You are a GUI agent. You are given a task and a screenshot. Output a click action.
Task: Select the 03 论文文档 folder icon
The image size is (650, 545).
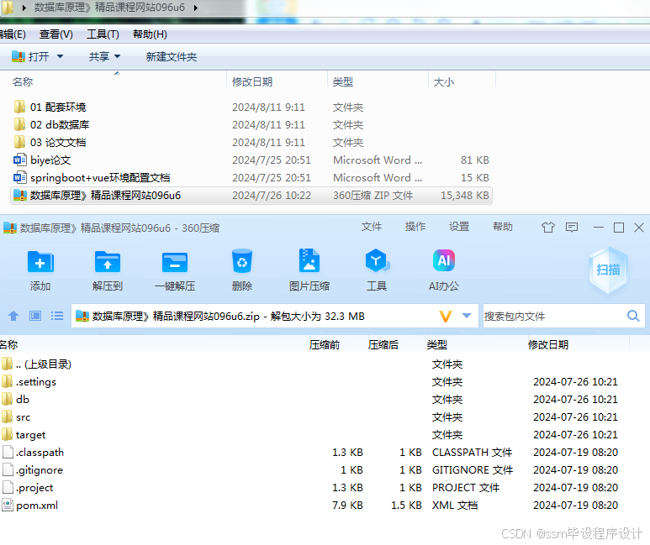[19, 142]
